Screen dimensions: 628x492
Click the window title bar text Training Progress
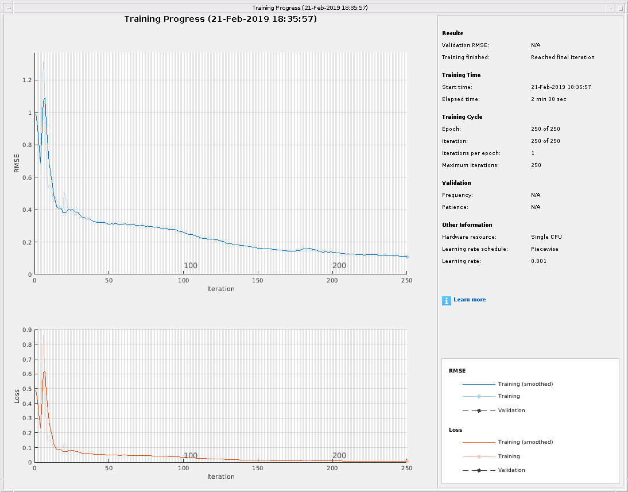point(310,7)
